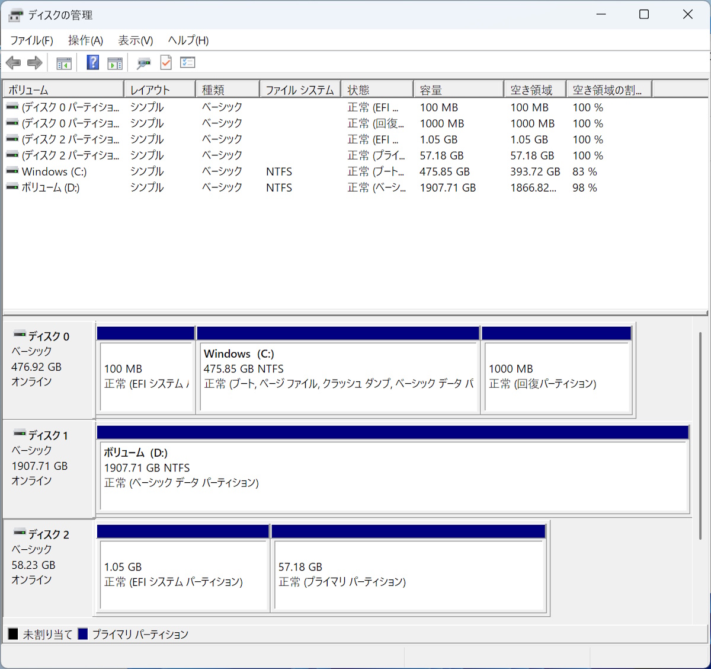711x669 pixels.
Task: Open the ファイル(F) menu
Action: pos(31,40)
